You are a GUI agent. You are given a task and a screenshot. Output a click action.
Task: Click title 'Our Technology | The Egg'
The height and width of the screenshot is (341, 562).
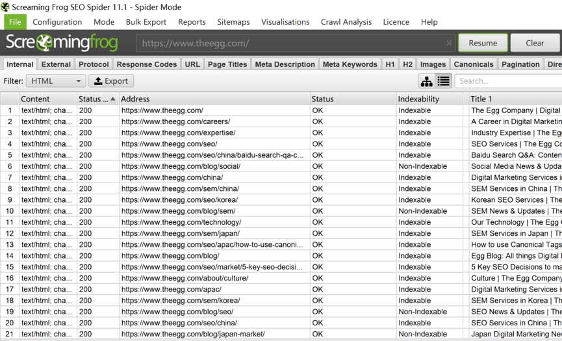click(x=515, y=222)
